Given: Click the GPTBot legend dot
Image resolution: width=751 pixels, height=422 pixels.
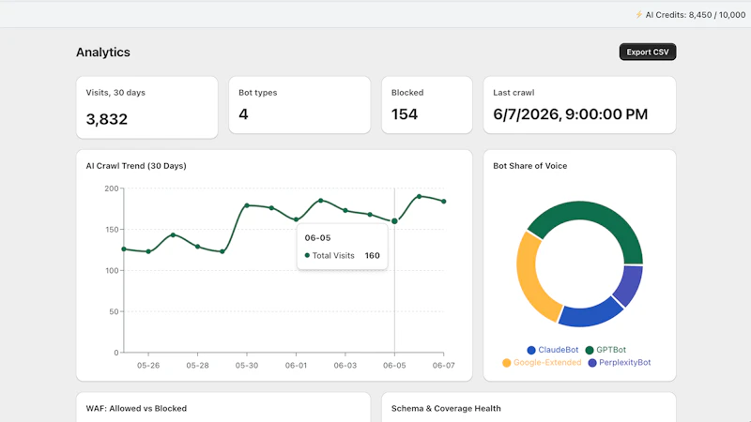Looking at the screenshot, I should pyautogui.click(x=590, y=350).
